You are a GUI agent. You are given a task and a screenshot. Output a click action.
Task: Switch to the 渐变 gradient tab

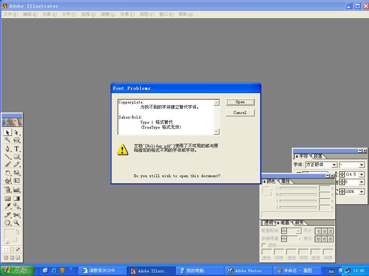299,223
